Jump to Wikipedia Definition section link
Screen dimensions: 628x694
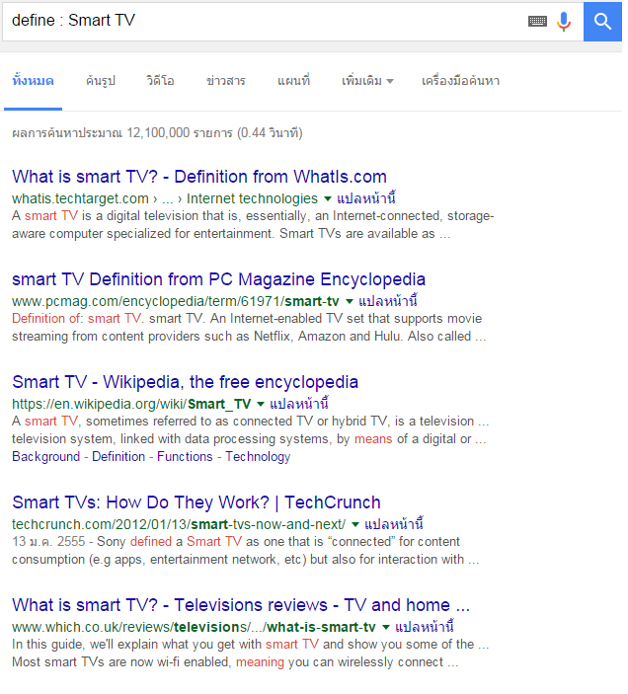118,456
